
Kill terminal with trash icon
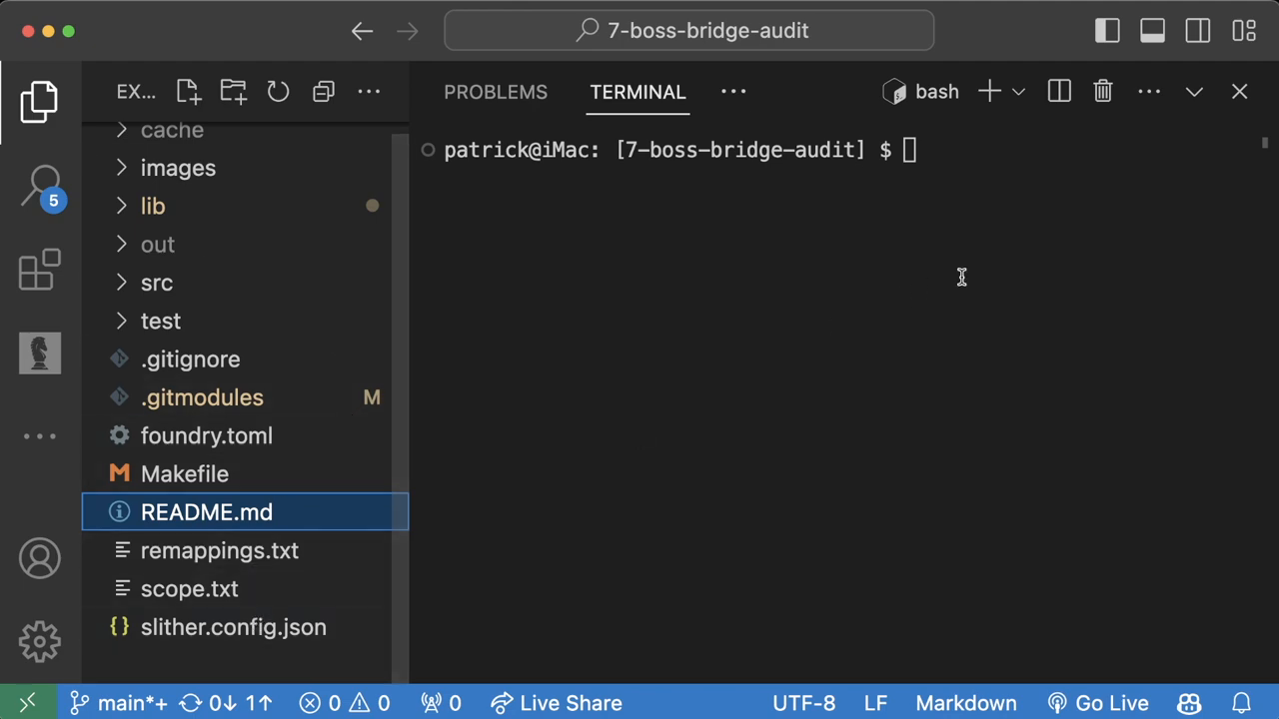click(x=1103, y=92)
